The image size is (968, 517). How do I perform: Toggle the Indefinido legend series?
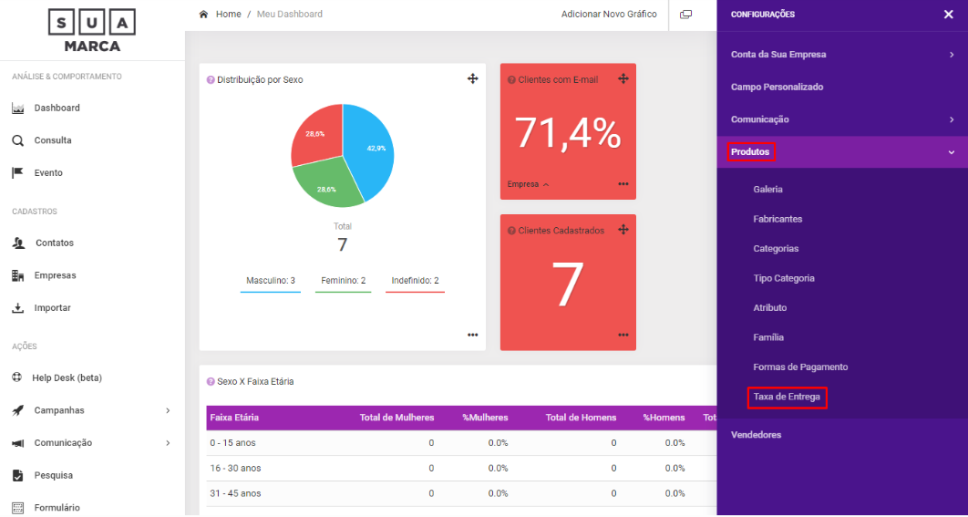(x=415, y=281)
